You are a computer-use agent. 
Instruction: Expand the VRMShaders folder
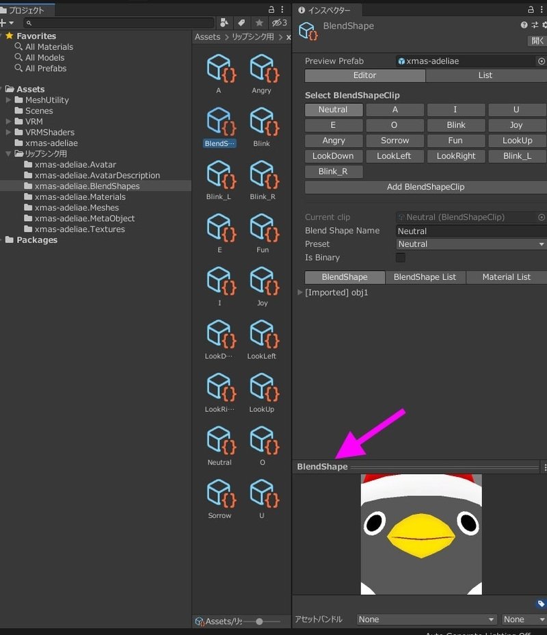[8, 132]
